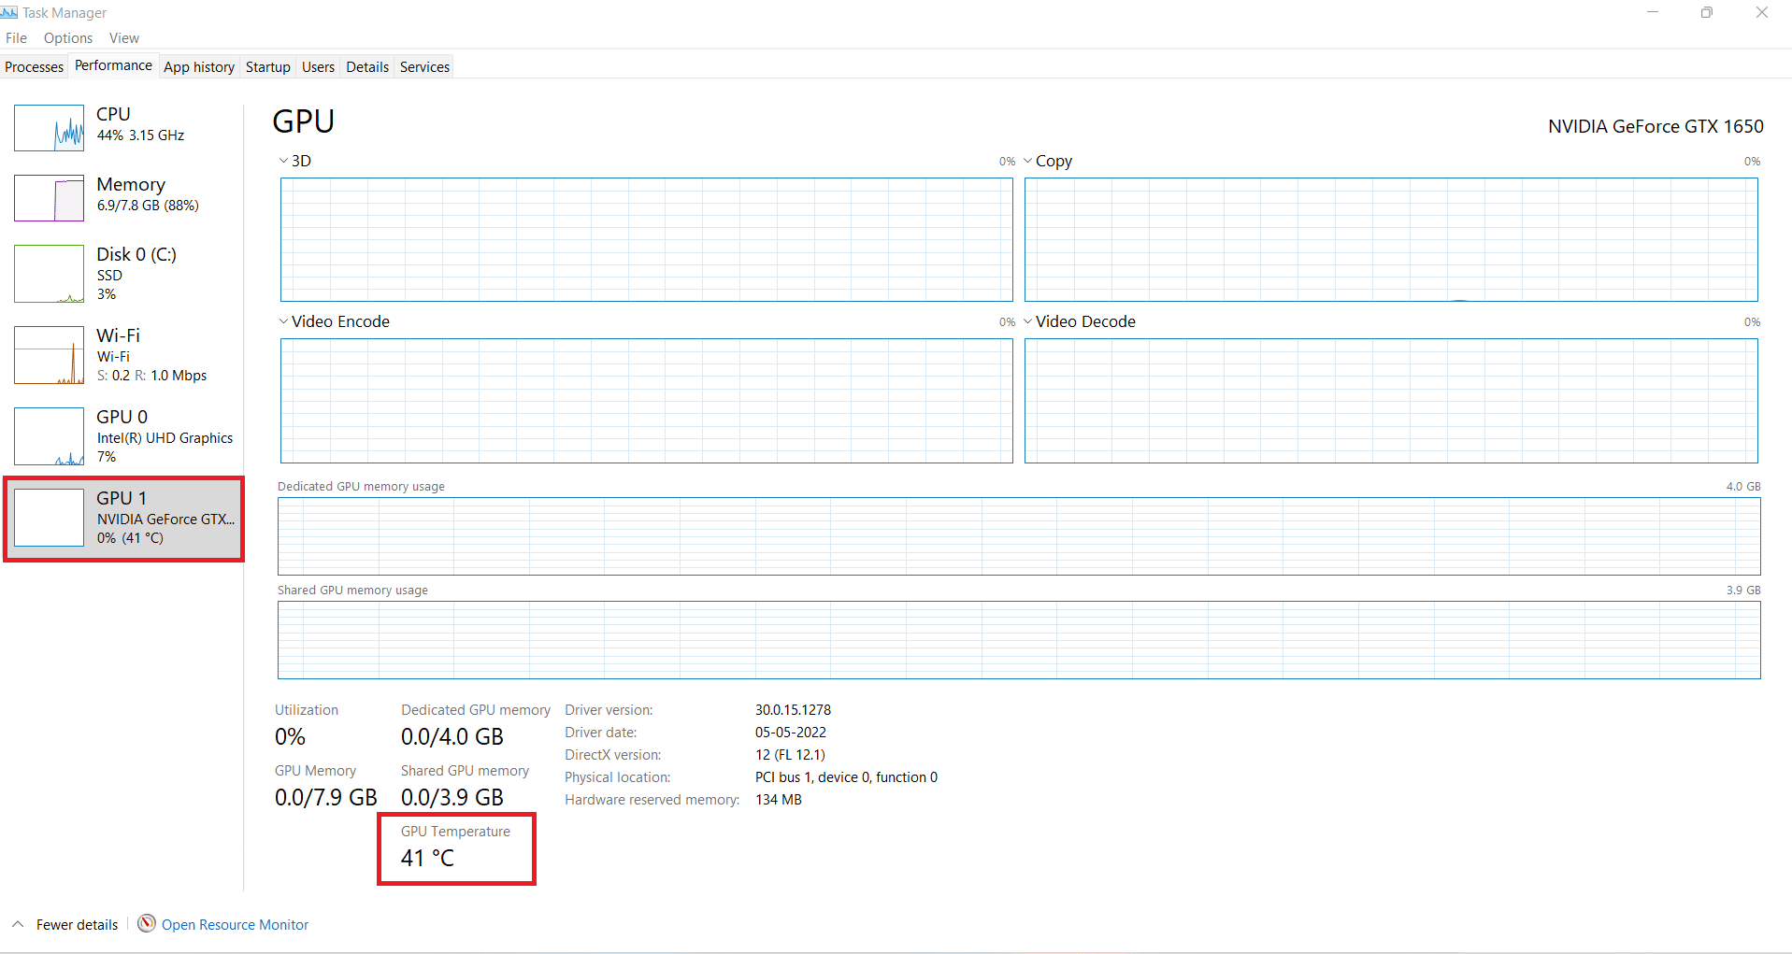The image size is (1792, 954).
Task: Switch to the Processes tab
Action: coord(35,67)
